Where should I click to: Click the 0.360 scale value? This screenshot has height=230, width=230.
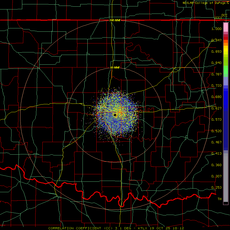coord(216,165)
